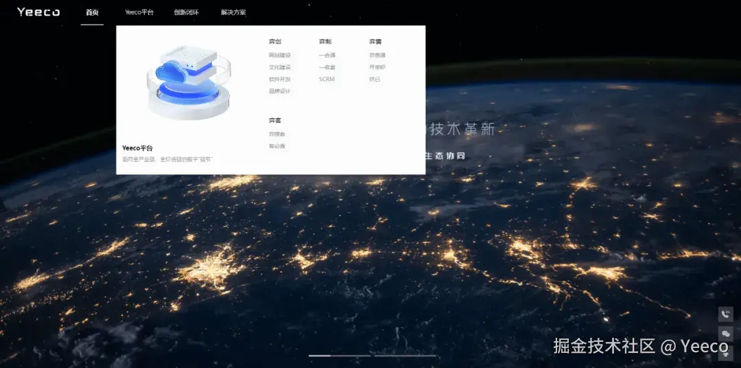Click the Yeeco平台 heading under illustration

pos(137,148)
